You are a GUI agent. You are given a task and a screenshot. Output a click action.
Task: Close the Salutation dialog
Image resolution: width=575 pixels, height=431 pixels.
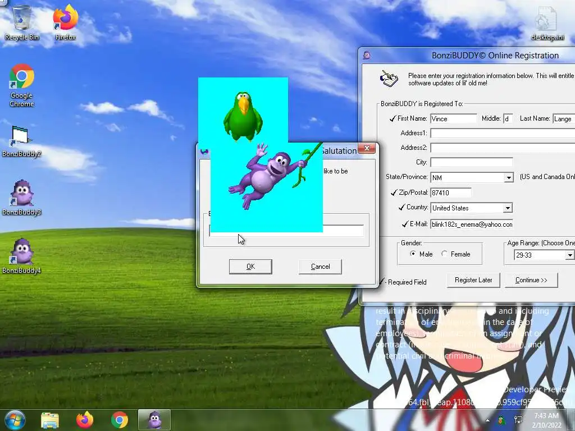pos(367,148)
